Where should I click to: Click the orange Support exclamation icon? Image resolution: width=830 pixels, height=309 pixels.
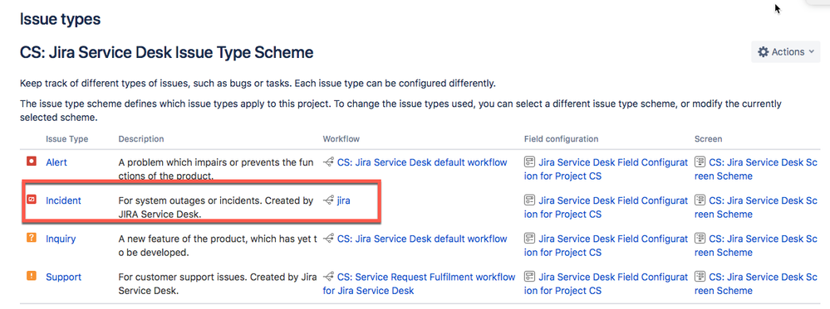click(x=32, y=276)
